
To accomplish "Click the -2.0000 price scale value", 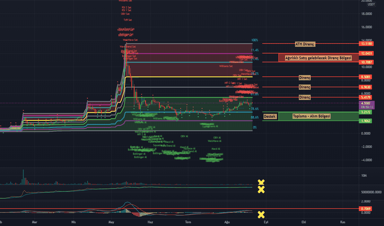I will [x=367, y=147].
